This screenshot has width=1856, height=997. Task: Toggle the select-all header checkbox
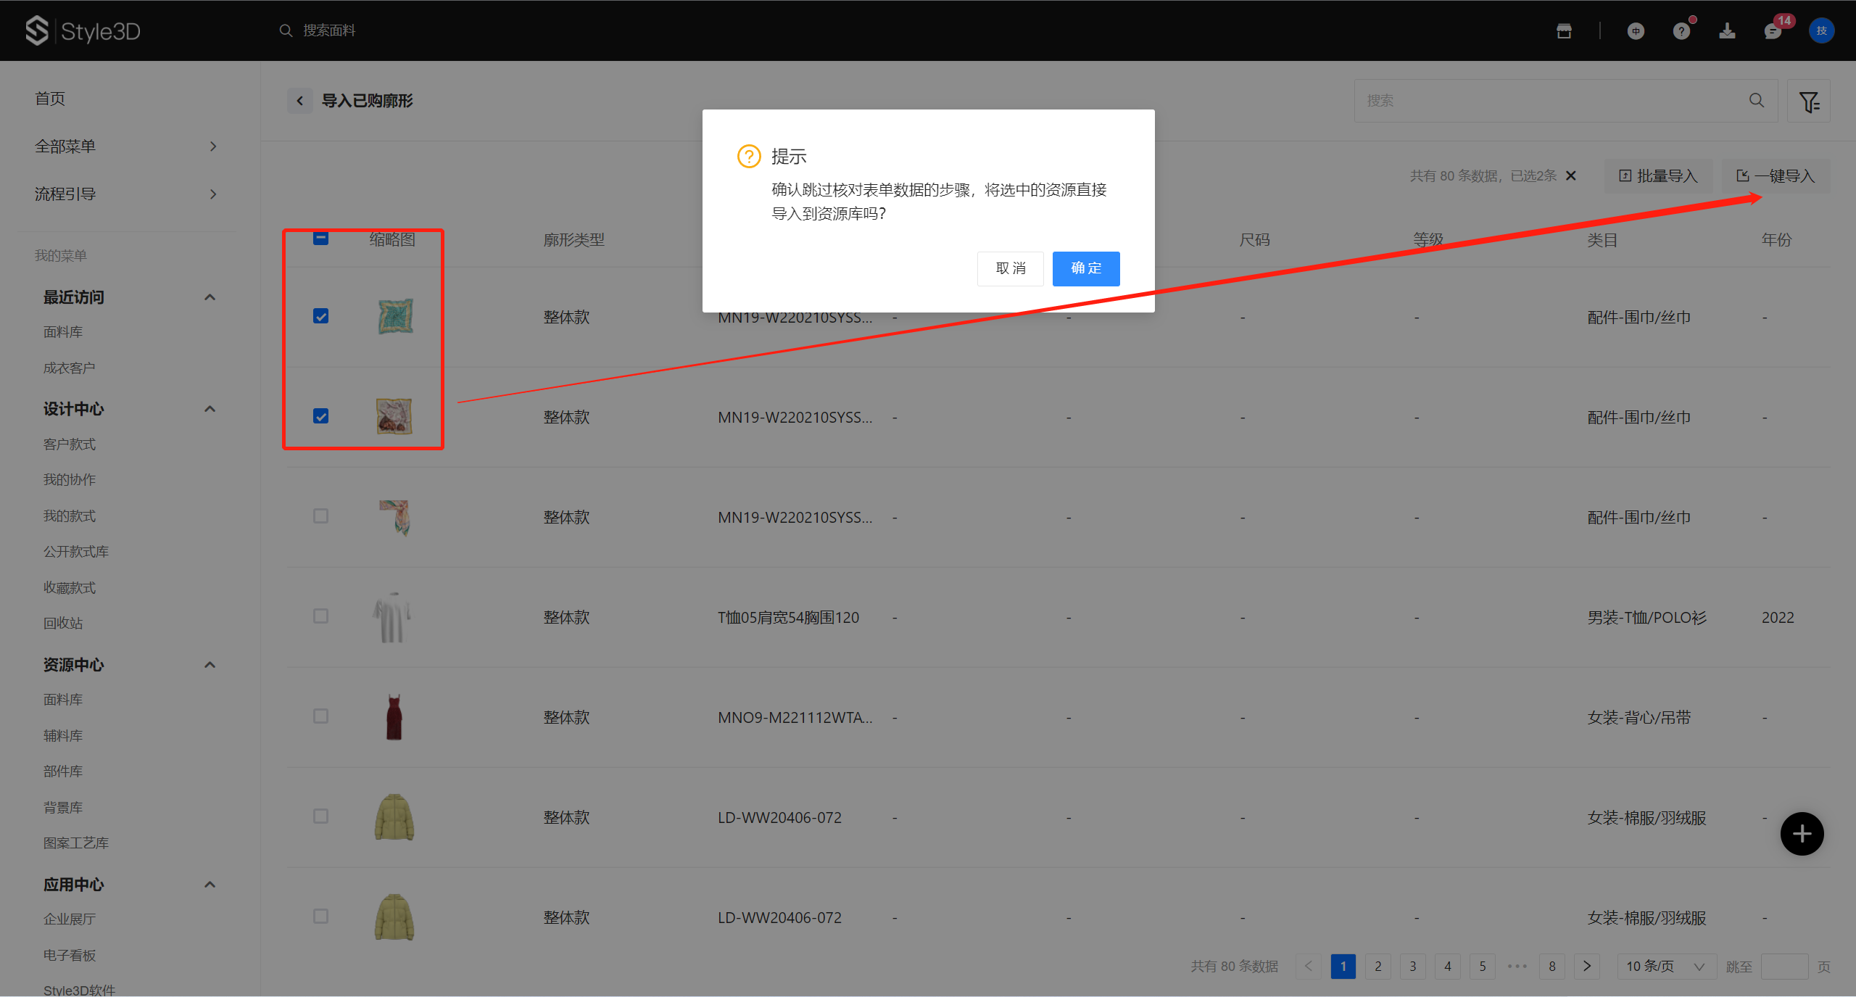point(320,239)
